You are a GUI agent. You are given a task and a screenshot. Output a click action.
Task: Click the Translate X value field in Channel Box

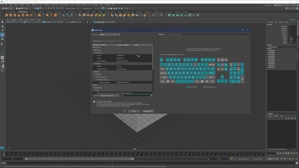pos(292,27)
